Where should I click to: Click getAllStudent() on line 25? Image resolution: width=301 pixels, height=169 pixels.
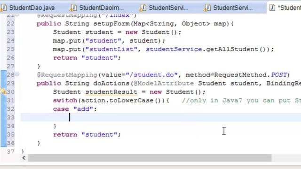tap(238, 49)
